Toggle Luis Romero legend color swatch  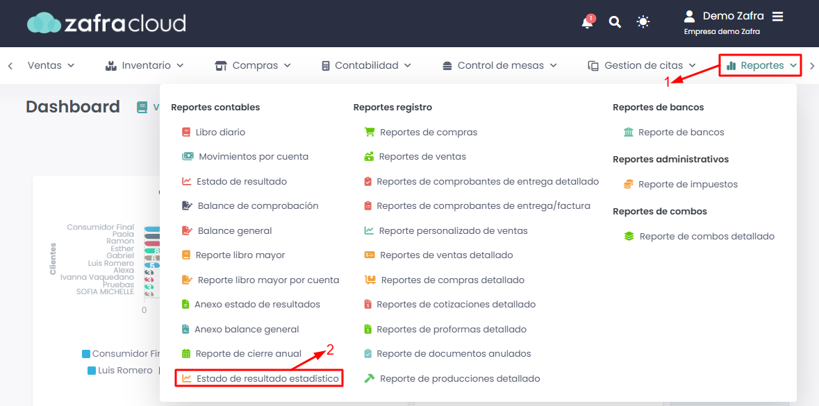click(x=92, y=371)
